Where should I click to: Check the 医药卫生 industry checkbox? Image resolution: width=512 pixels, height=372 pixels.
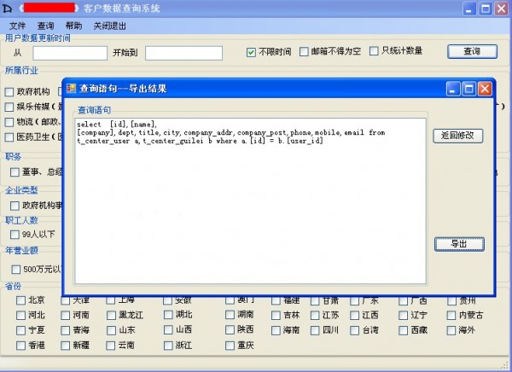pyautogui.click(x=9, y=137)
